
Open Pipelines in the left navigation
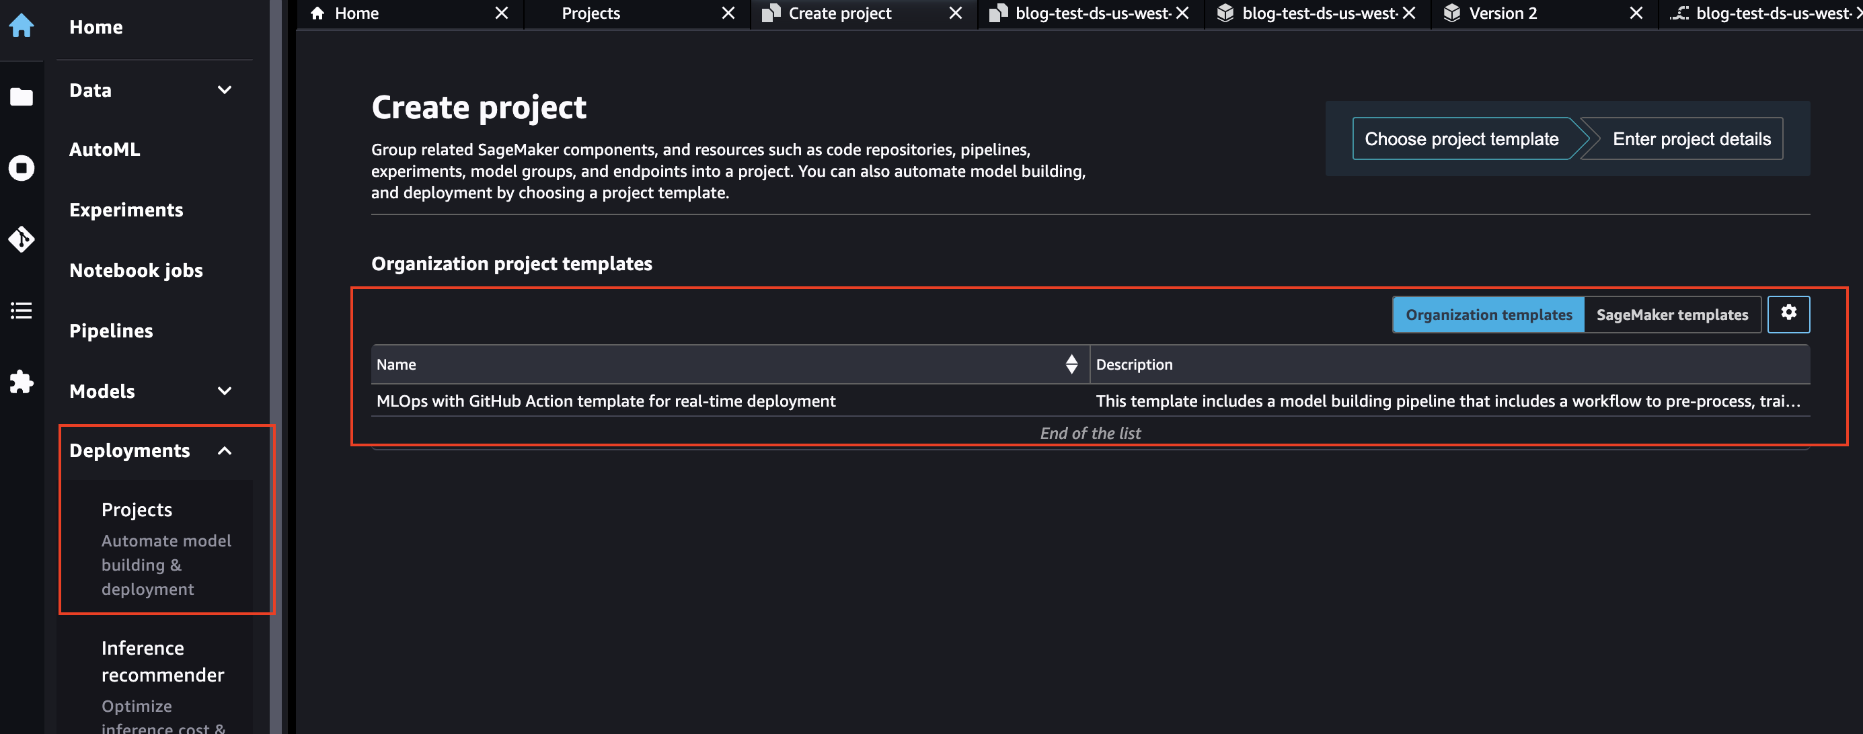tap(111, 330)
